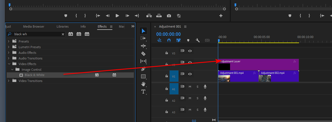Click the Export Frame camera icon
The image size is (332, 122).
(x=169, y=16)
